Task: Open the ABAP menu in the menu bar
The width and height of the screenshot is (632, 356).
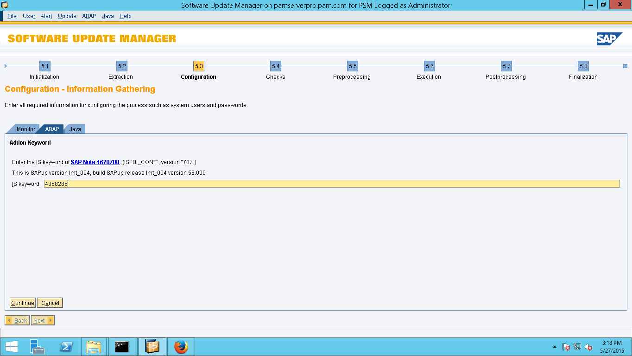Action: click(89, 16)
